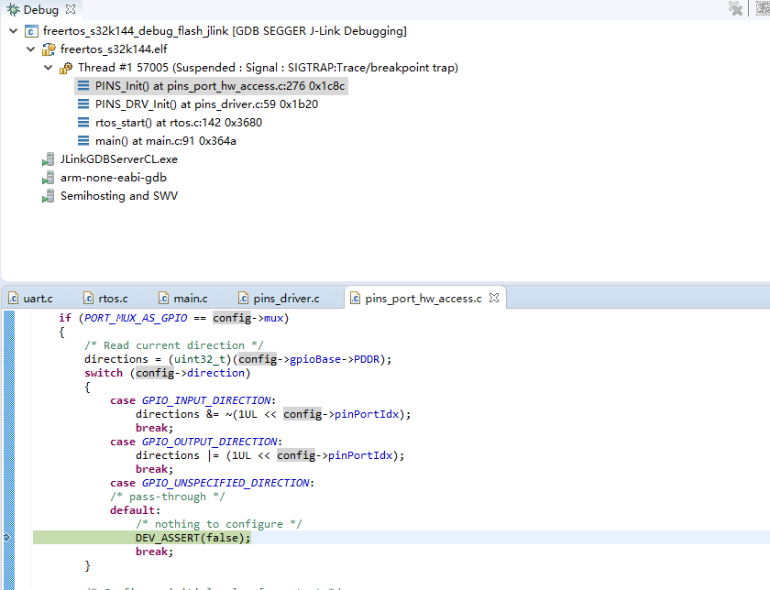The width and height of the screenshot is (770, 590).
Task: Click the Thread #1 suspended thread icon
Action: click(66, 68)
